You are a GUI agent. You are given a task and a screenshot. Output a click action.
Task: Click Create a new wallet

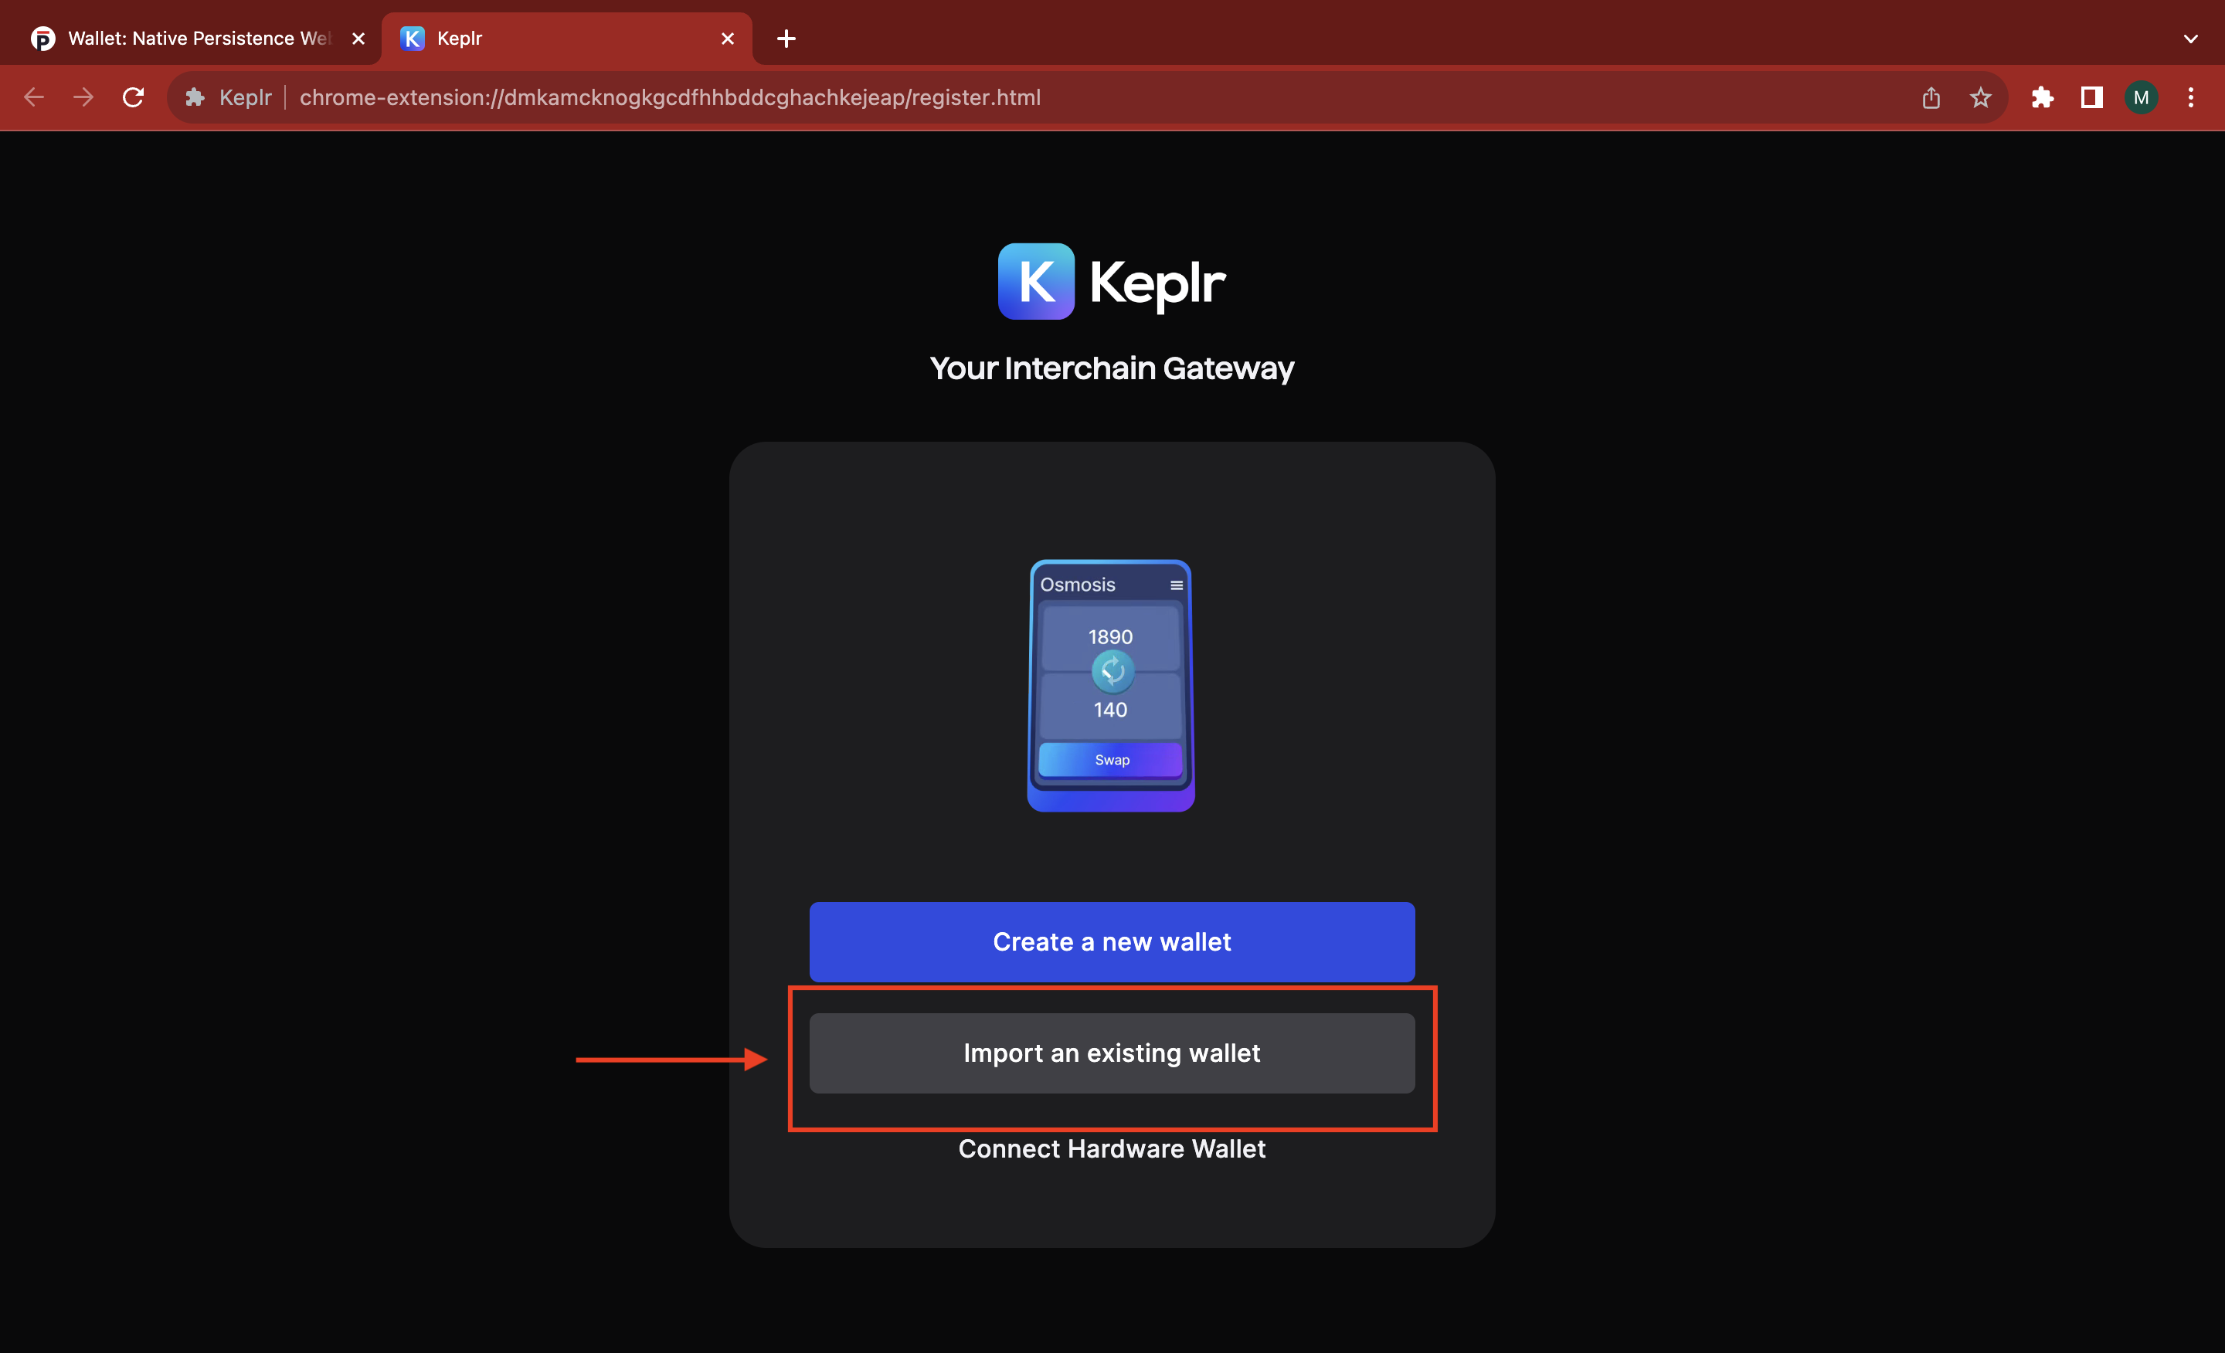pyautogui.click(x=1112, y=941)
